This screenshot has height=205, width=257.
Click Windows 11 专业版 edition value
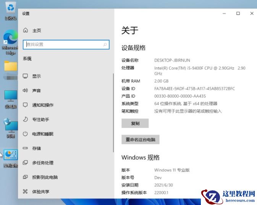[172, 170]
